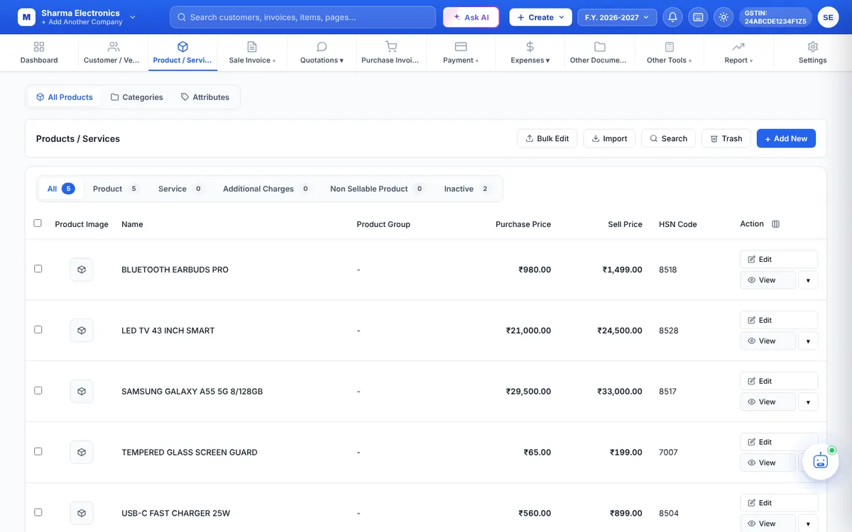The width and height of the screenshot is (852, 532).
Task: Edit BLUETOOTH EARBUDS PRO
Action: [x=779, y=260]
